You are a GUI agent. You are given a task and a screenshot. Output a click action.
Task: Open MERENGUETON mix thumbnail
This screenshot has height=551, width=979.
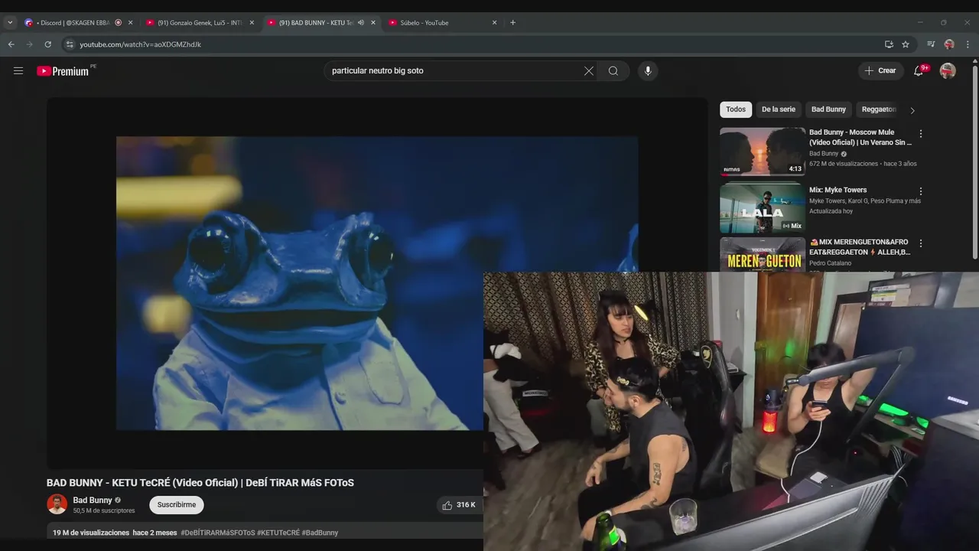coord(763,255)
